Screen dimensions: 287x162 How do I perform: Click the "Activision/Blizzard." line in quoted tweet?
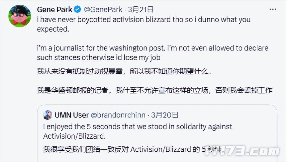pos(74,136)
